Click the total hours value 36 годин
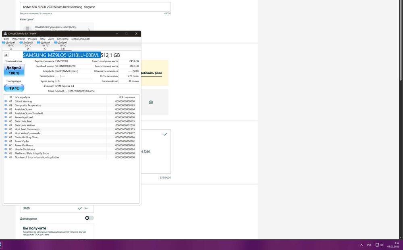 pyautogui.click(x=129, y=81)
